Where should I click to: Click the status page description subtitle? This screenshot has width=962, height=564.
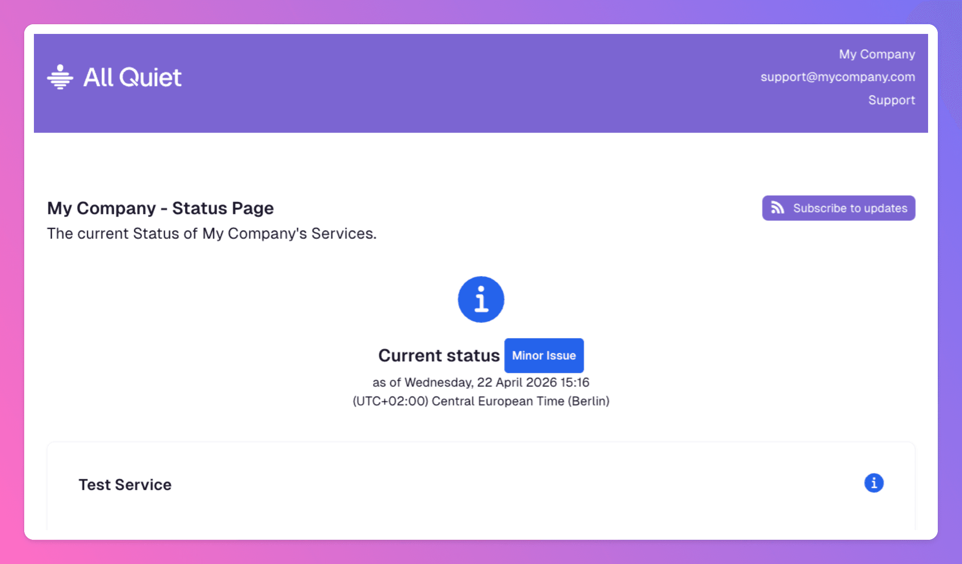(x=212, y=234)
